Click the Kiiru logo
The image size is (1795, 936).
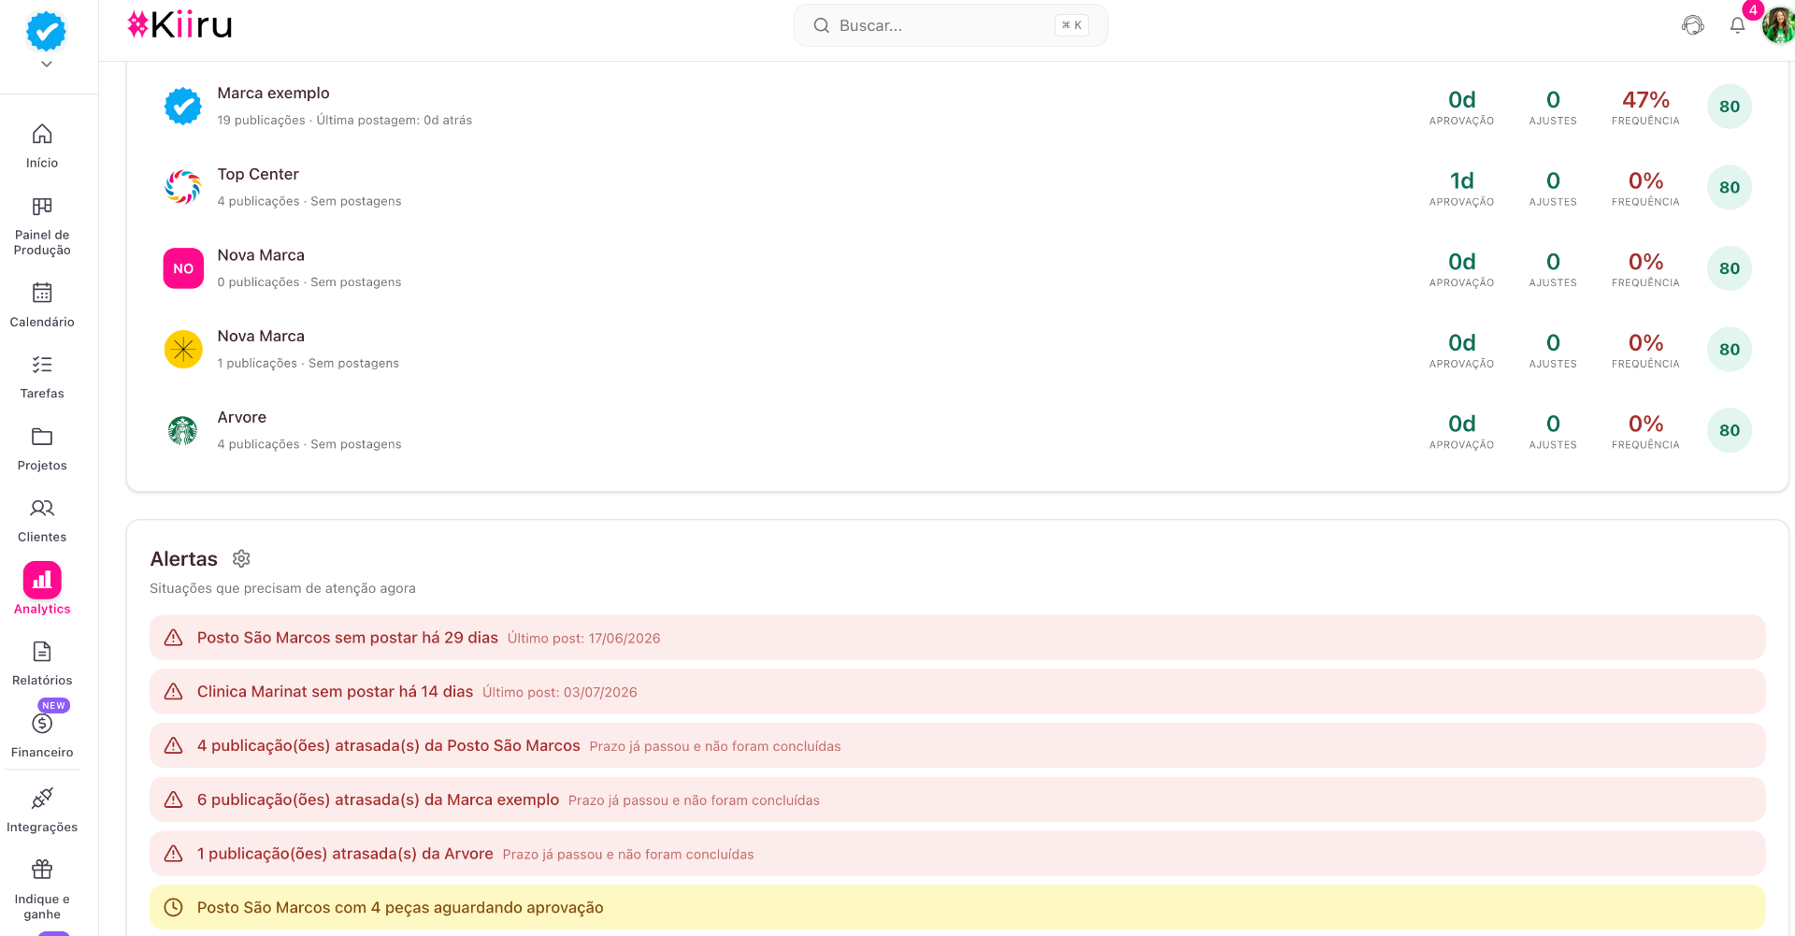[179, 25]
